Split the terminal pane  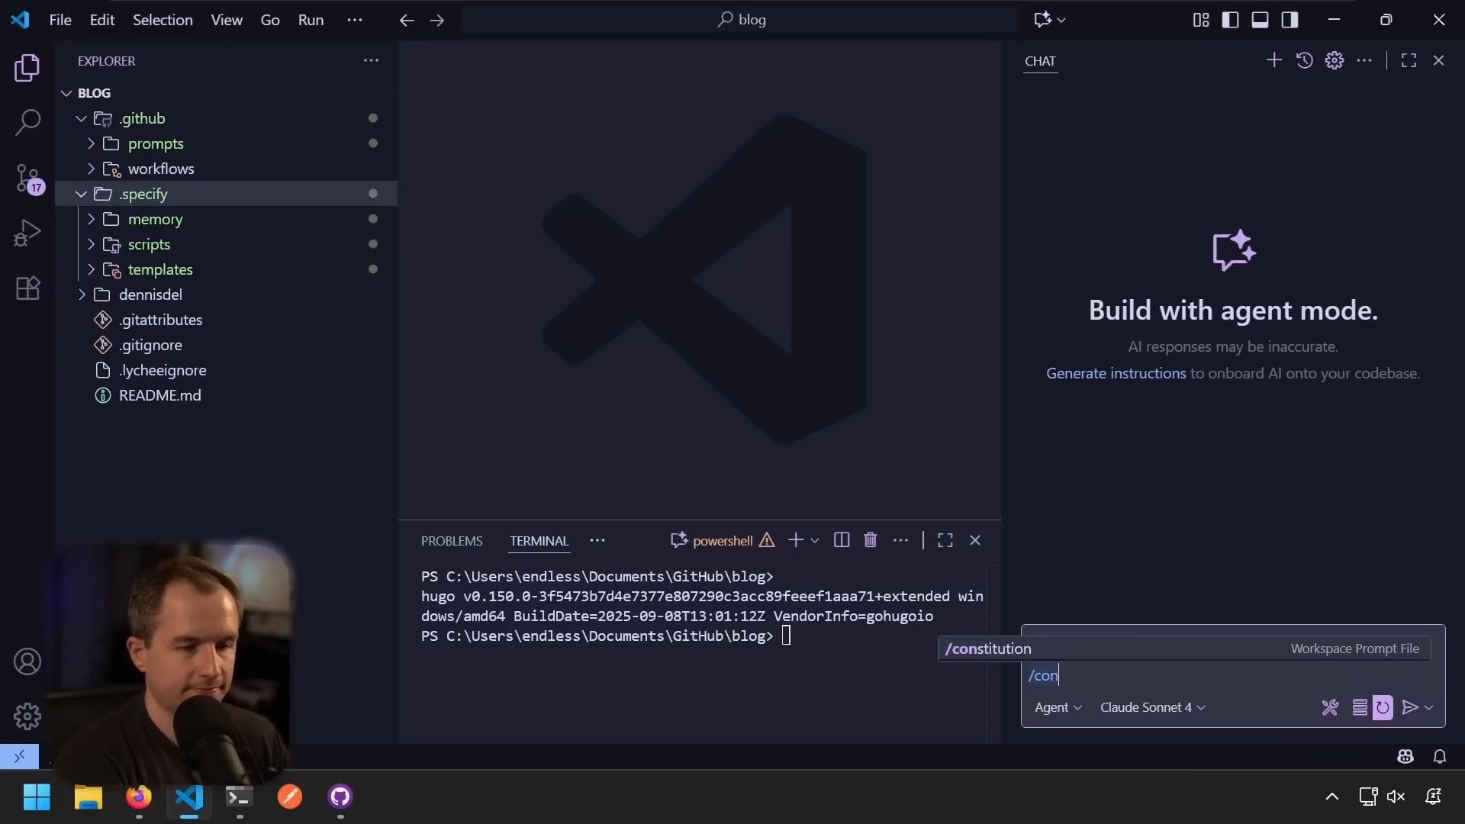tap(841, 540)
